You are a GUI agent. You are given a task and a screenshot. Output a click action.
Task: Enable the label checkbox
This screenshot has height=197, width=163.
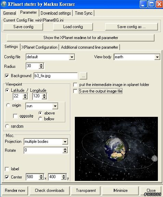(7, 169)
